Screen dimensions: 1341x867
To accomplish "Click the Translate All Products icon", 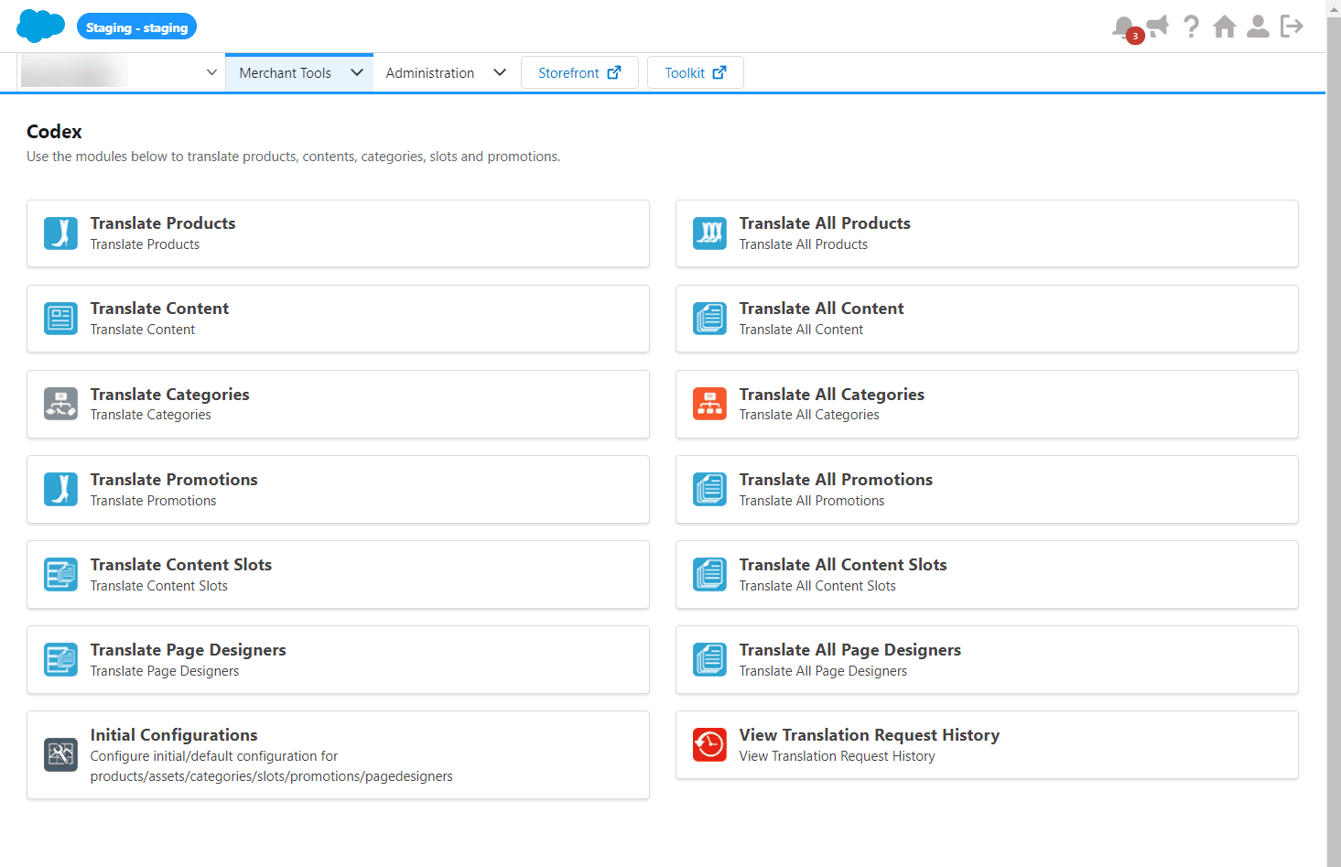I will tap(709, 233).
